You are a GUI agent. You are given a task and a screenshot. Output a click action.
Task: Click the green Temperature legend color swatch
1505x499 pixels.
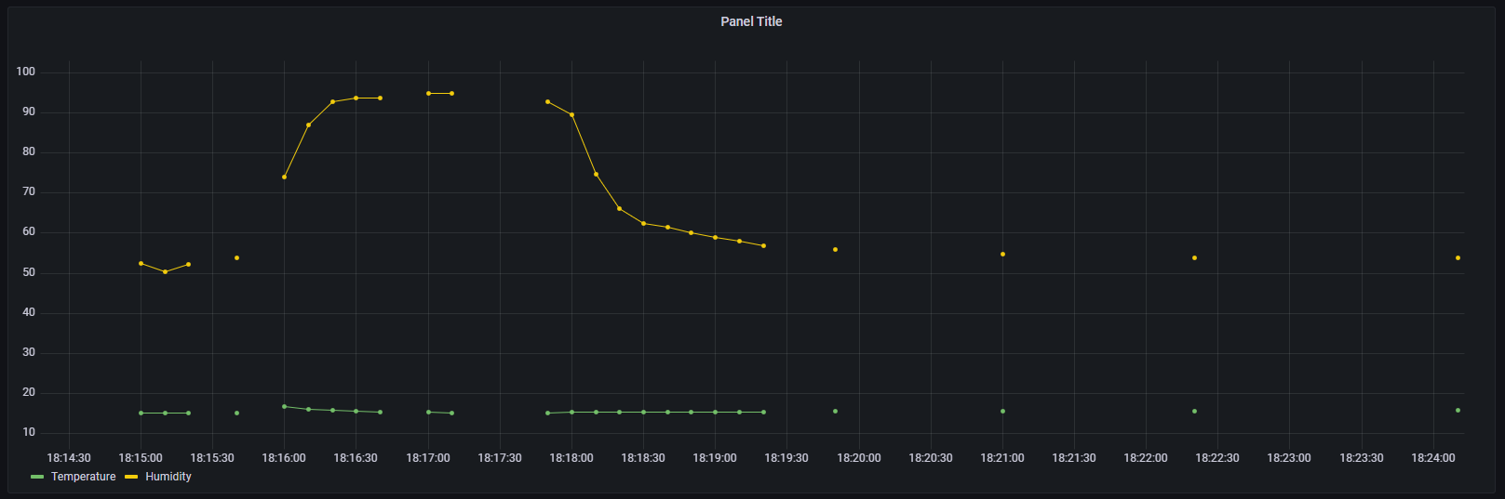[x=37, y=477]
